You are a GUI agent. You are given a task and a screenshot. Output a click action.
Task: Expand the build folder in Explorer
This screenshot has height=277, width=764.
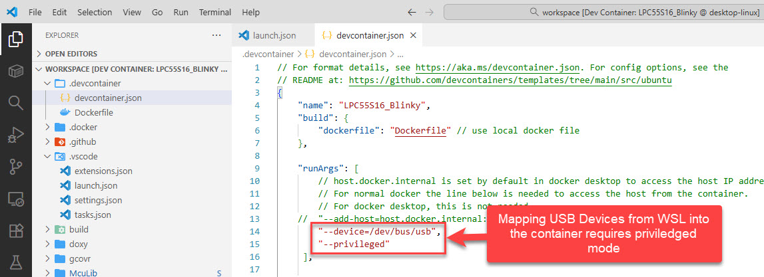tap(78, 229)
